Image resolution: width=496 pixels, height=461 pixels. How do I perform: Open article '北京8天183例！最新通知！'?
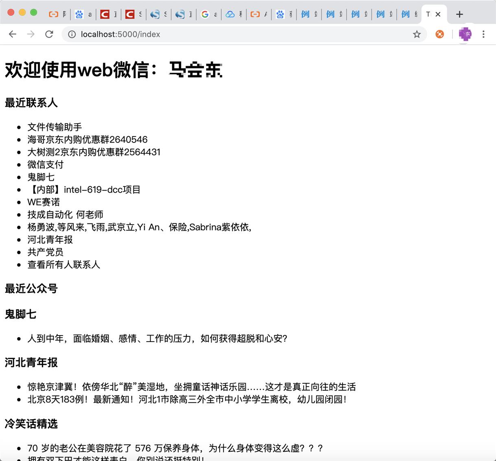[187, 399]
